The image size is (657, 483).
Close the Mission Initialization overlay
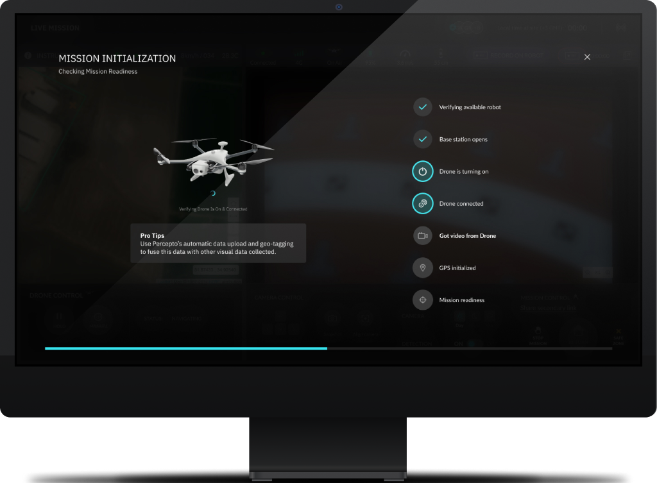click(x=587, y=57)
